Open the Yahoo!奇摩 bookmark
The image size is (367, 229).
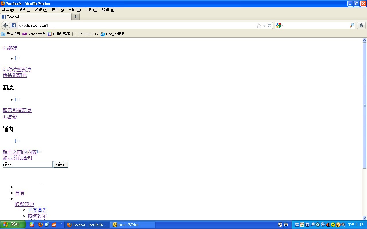click(34, 34)
